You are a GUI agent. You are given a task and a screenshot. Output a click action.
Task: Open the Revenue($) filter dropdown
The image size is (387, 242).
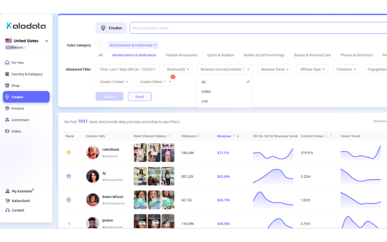178,69
